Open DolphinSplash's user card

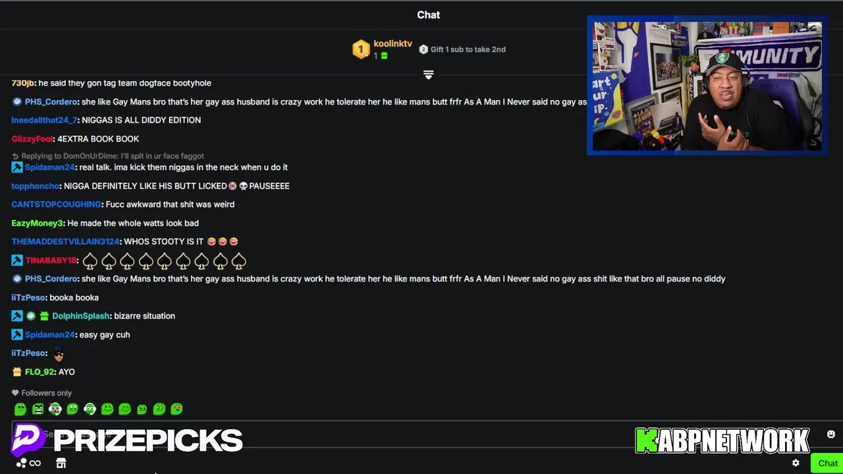tap(80, 316)
